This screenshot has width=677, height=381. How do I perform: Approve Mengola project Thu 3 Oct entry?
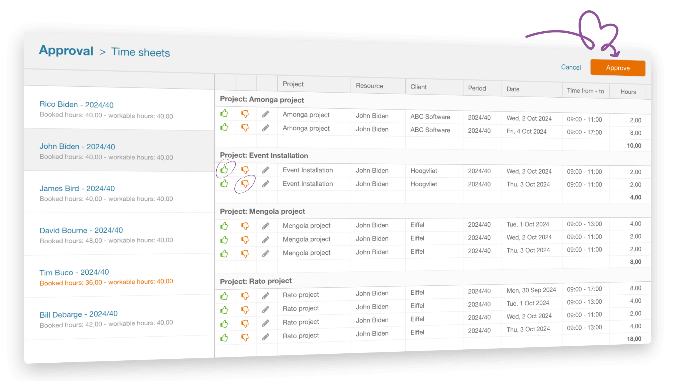[x=224, y=253]
